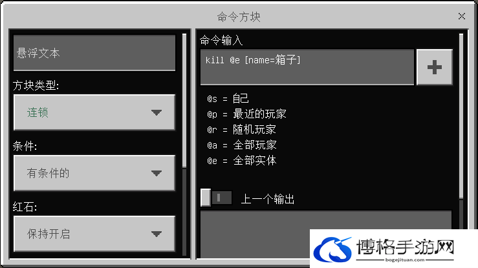Toggle the 上一个输出 switch
The height and width of the screenshot is (268, 478).
click(216, 198)
